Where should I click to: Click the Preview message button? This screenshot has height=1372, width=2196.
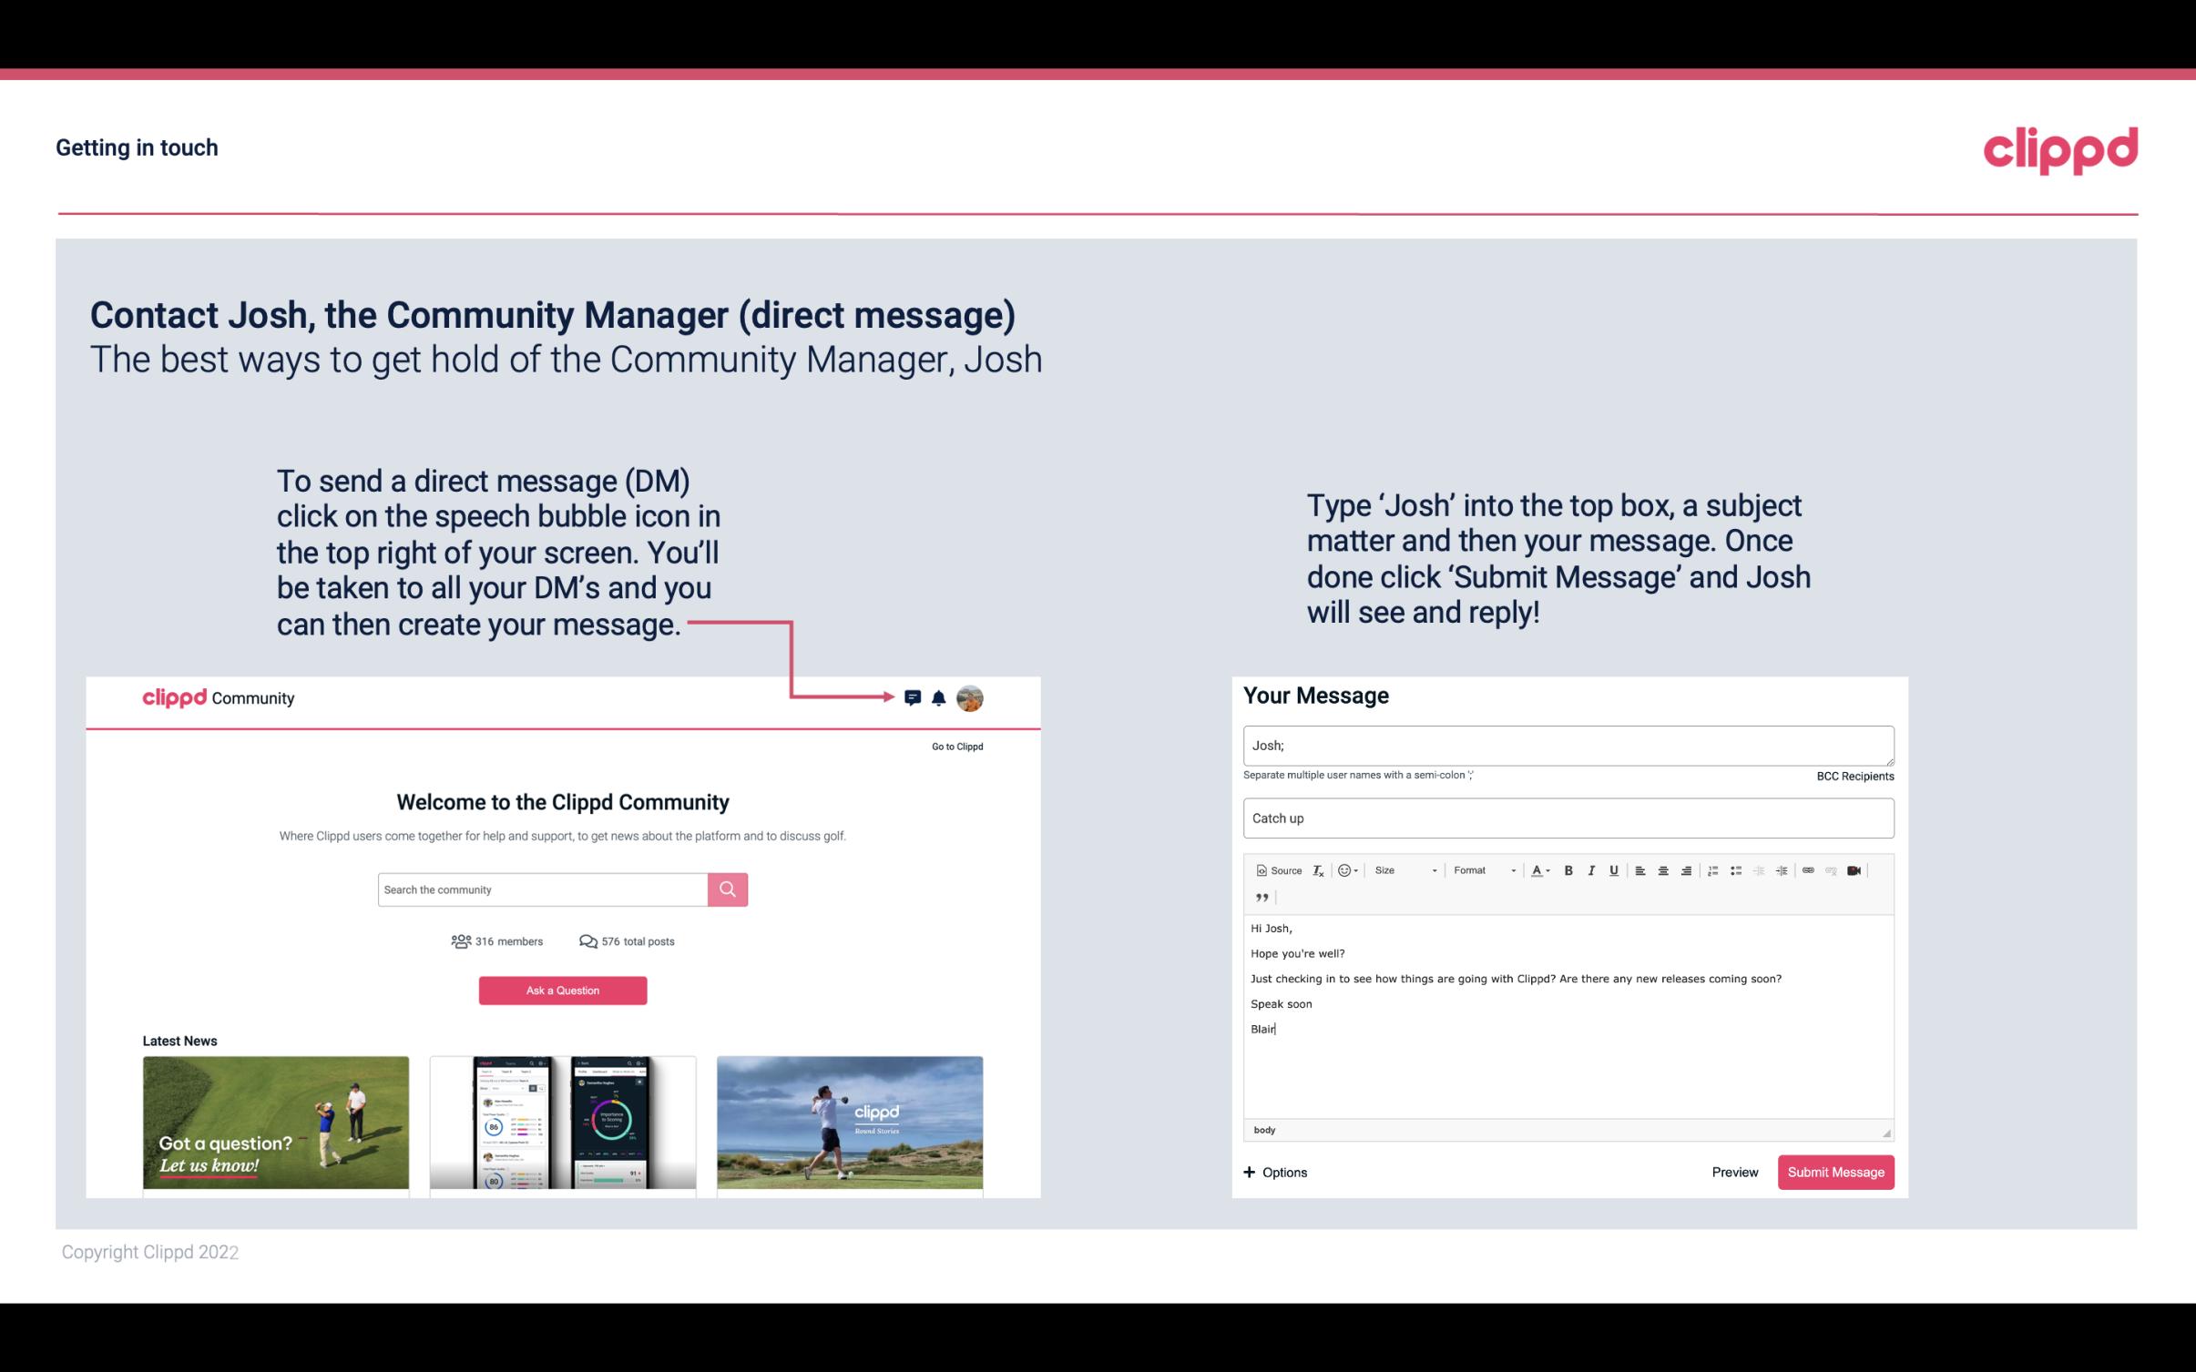click(1734, 1172)
